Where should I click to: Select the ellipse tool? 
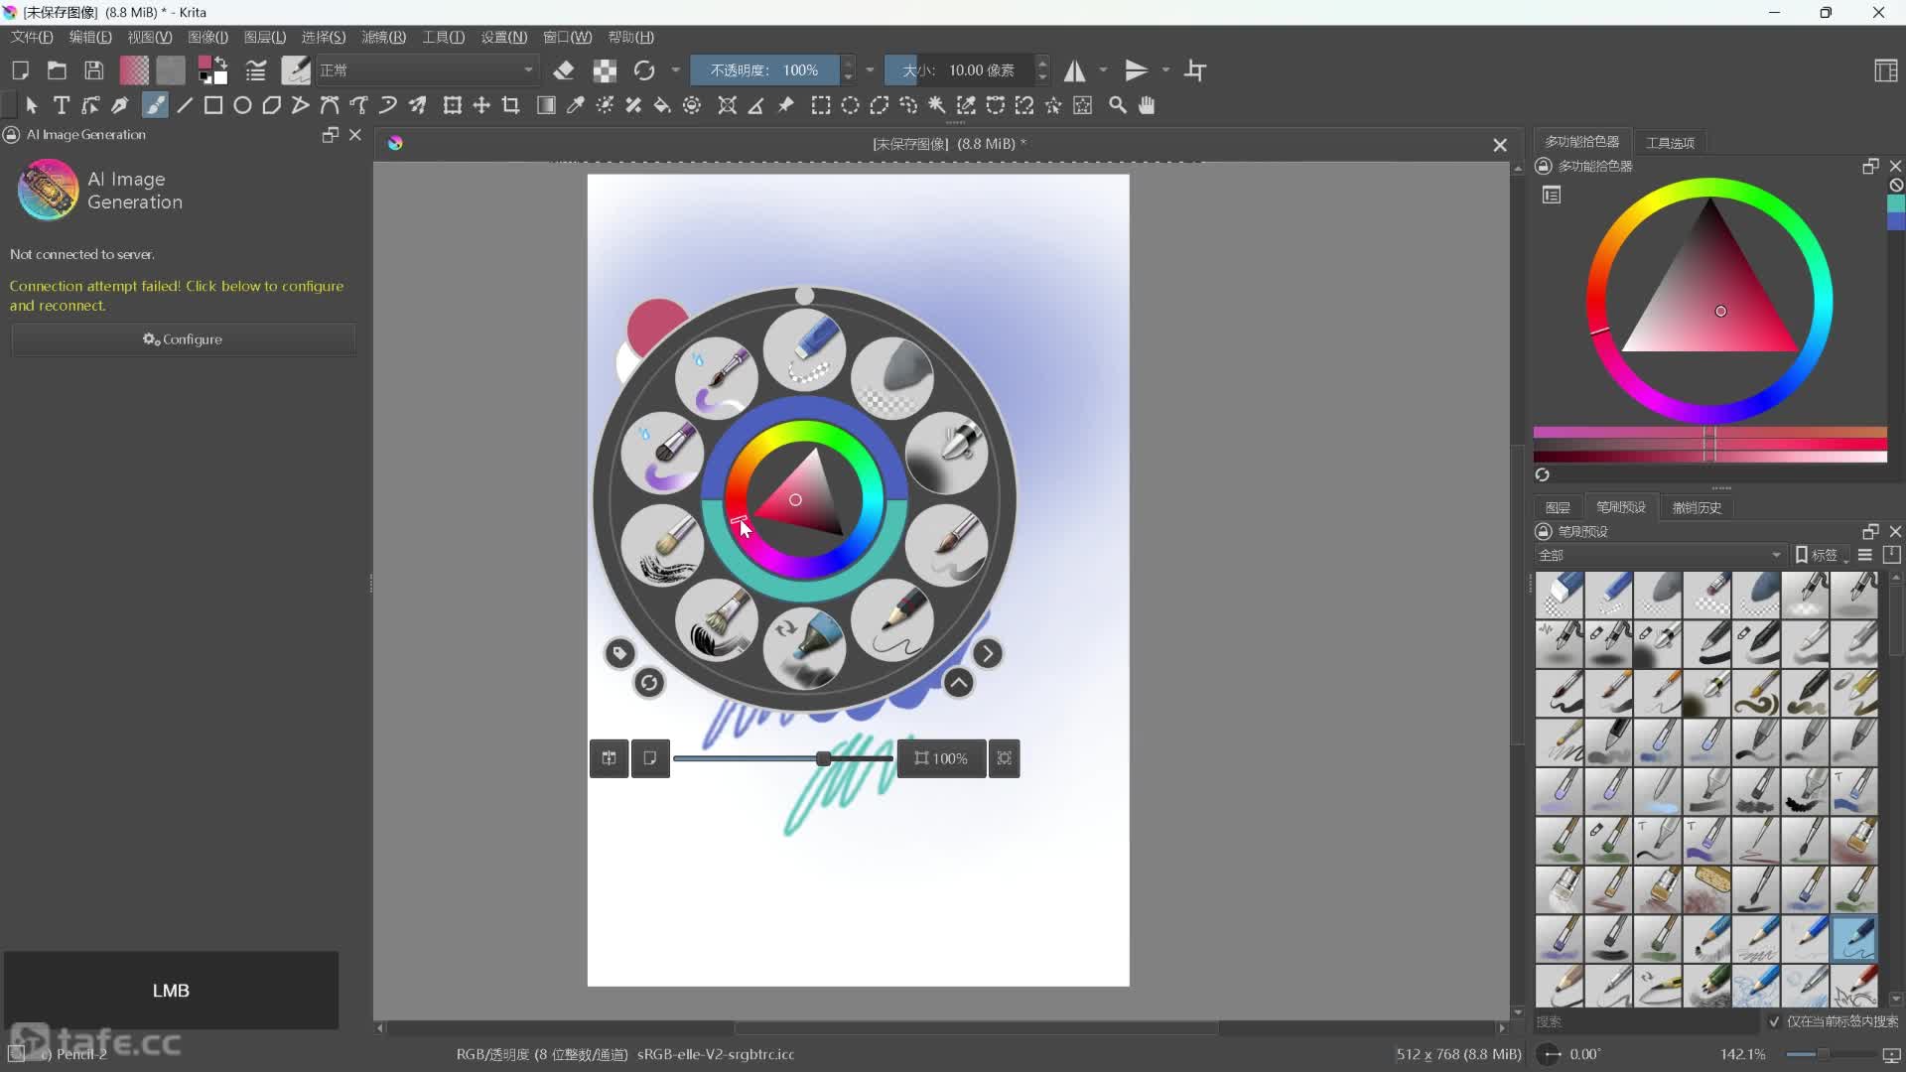(242, 105)
